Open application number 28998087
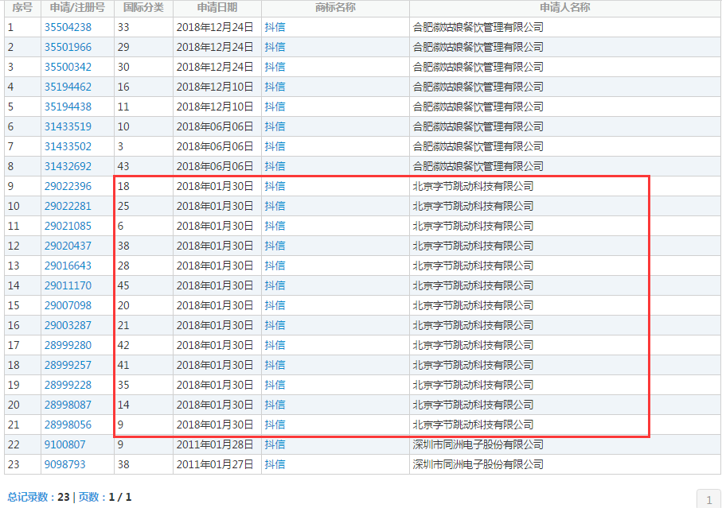Image resolution: width=722 pixels, height=508 pixels. [x=68, y=405]
